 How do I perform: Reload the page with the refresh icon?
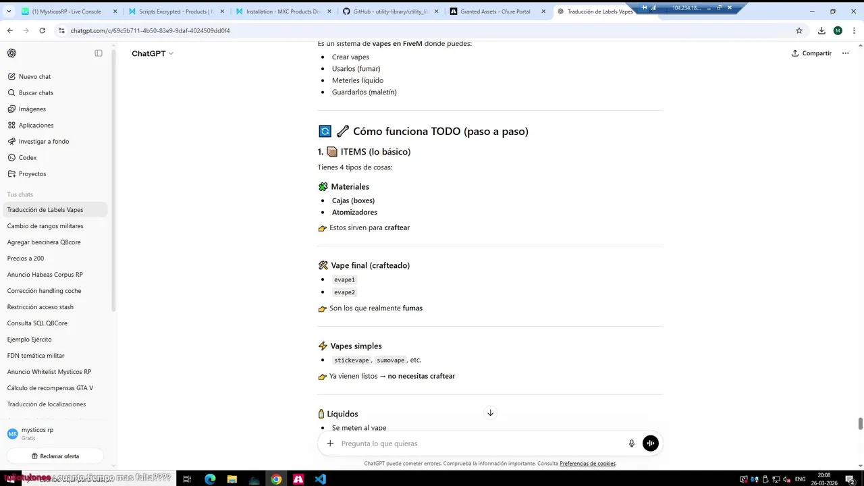(x=43, y=30)
